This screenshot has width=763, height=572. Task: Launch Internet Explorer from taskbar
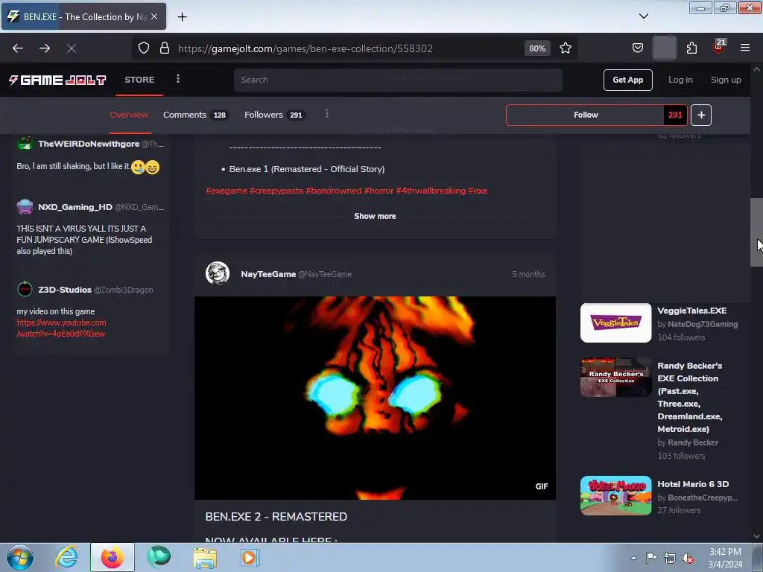click(x=66, y=557)
